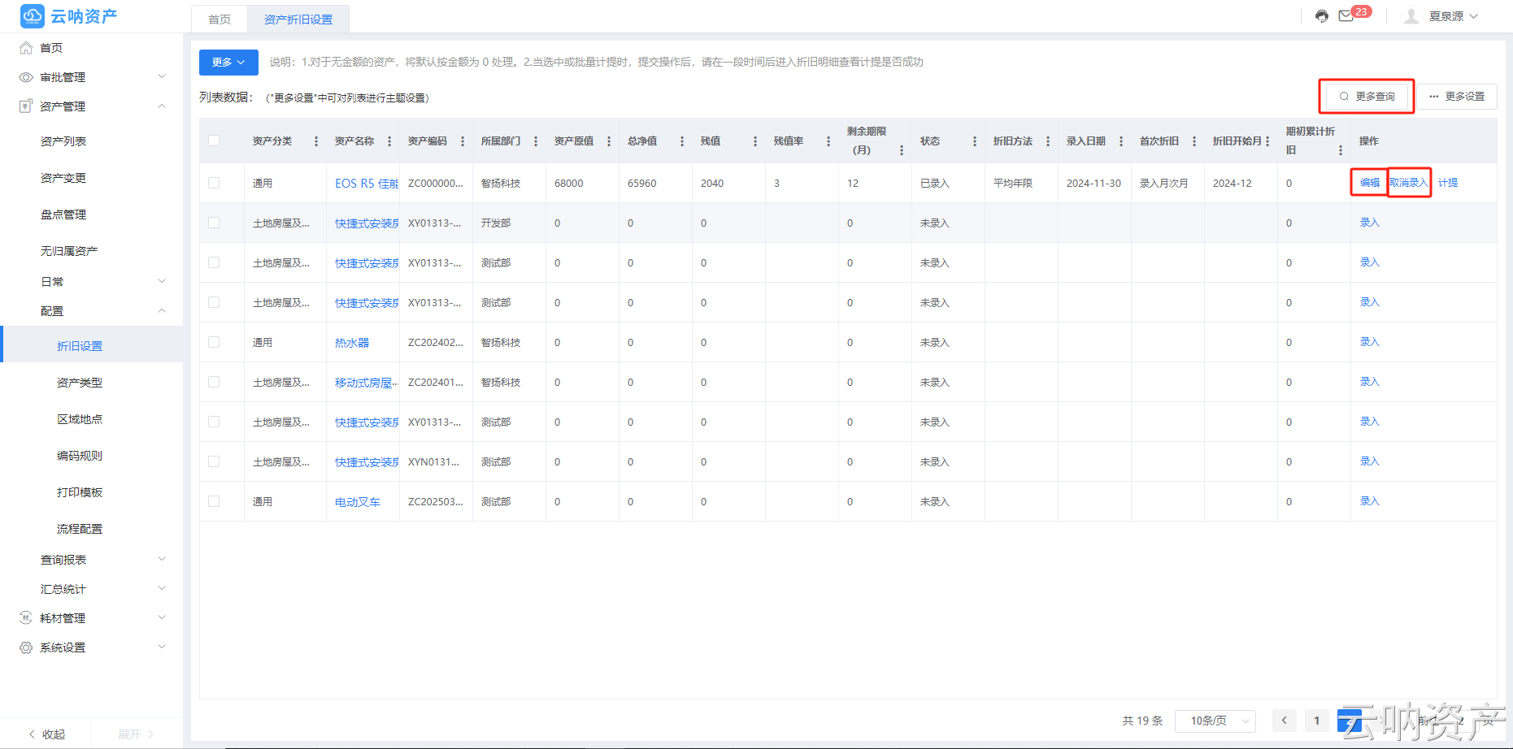Click 计提 for the EOS R5 row
Viewport: 1513px width, 749px height.
(x=1448, y=183)
